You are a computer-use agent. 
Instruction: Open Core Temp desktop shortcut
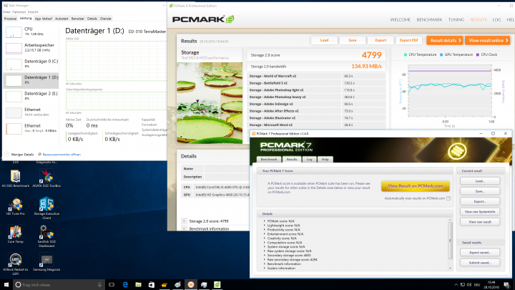[16, 234]
